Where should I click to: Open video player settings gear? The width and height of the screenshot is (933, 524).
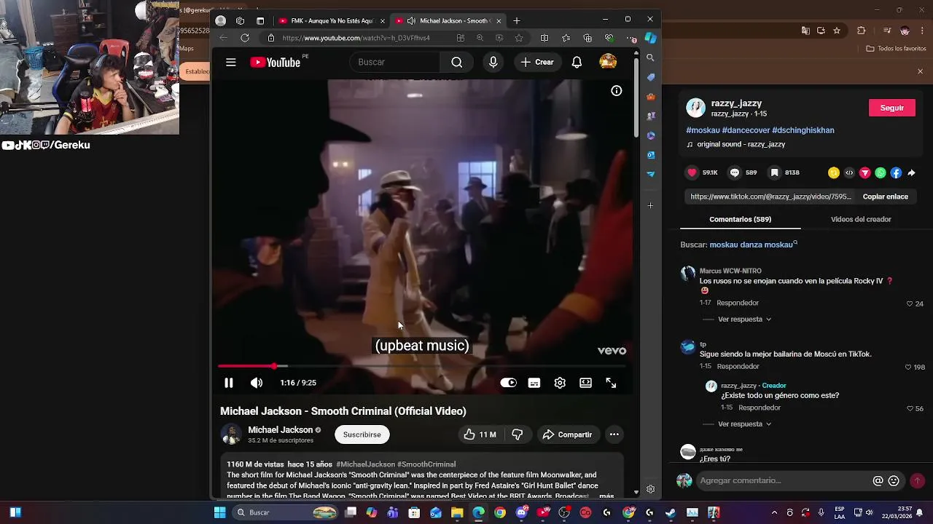point(560,383)
